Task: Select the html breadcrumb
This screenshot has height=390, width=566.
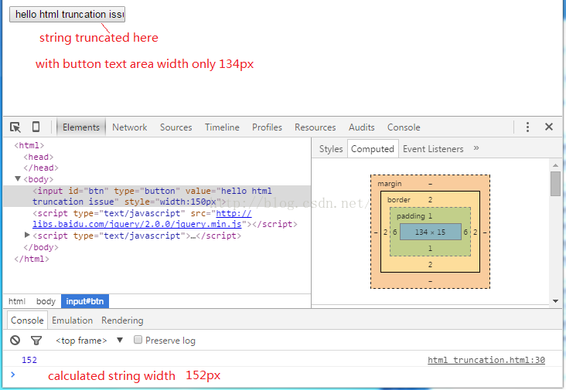Action: point(17,301)
